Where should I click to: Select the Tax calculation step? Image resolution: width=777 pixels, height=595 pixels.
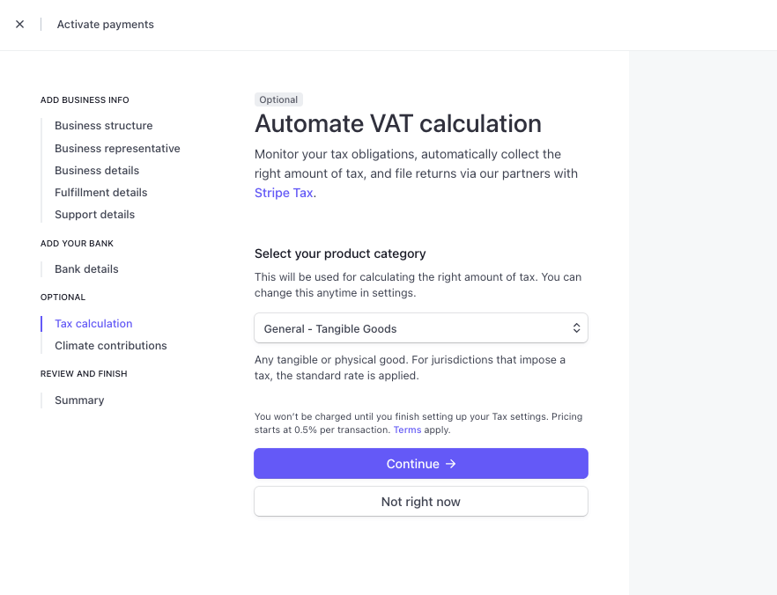[93, 324]
